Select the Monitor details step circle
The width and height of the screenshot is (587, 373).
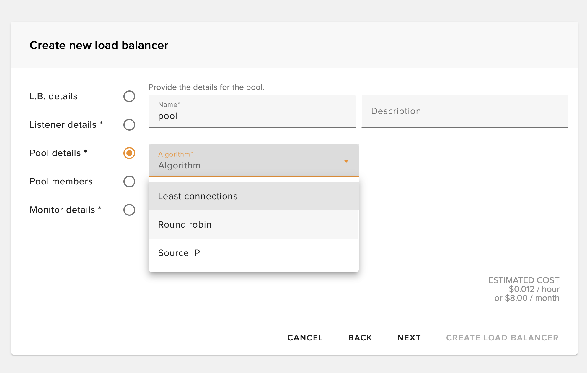tap(129, 210)
